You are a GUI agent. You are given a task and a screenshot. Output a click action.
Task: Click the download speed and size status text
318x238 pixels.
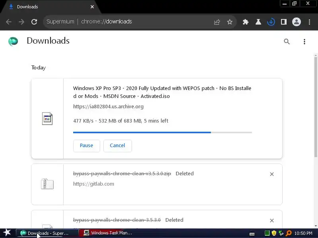click(x=121, y=121)
